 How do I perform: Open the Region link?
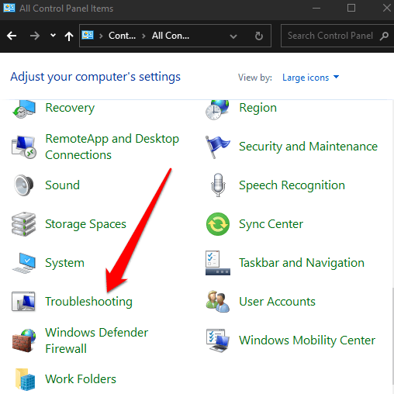pos(257,108)
